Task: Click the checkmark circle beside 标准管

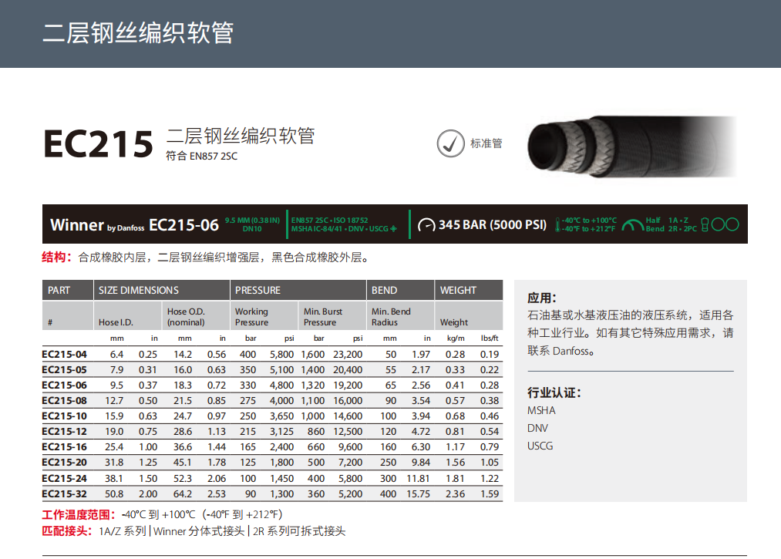Action: [449, 143]
